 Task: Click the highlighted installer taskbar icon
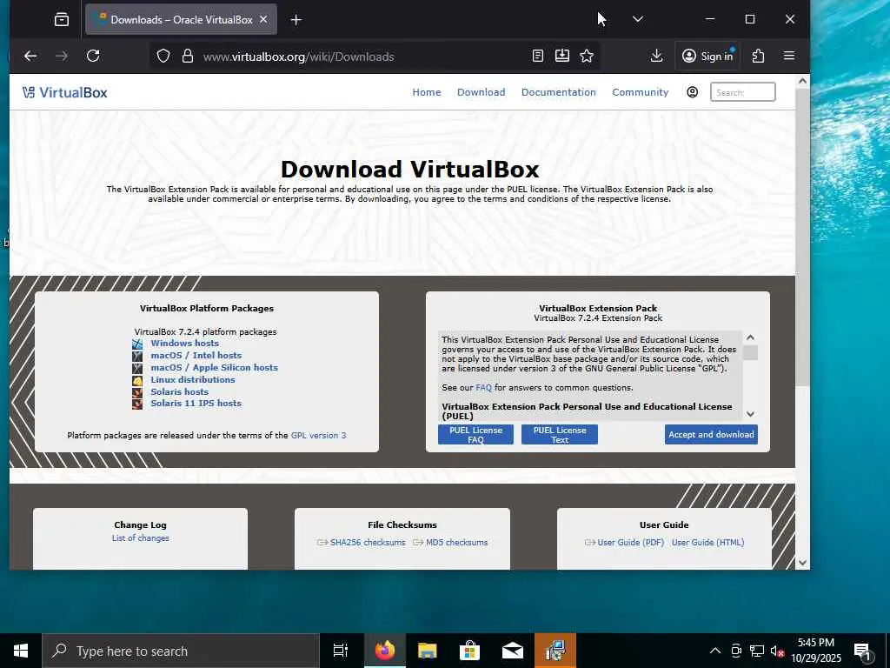[x=555, y=651]
